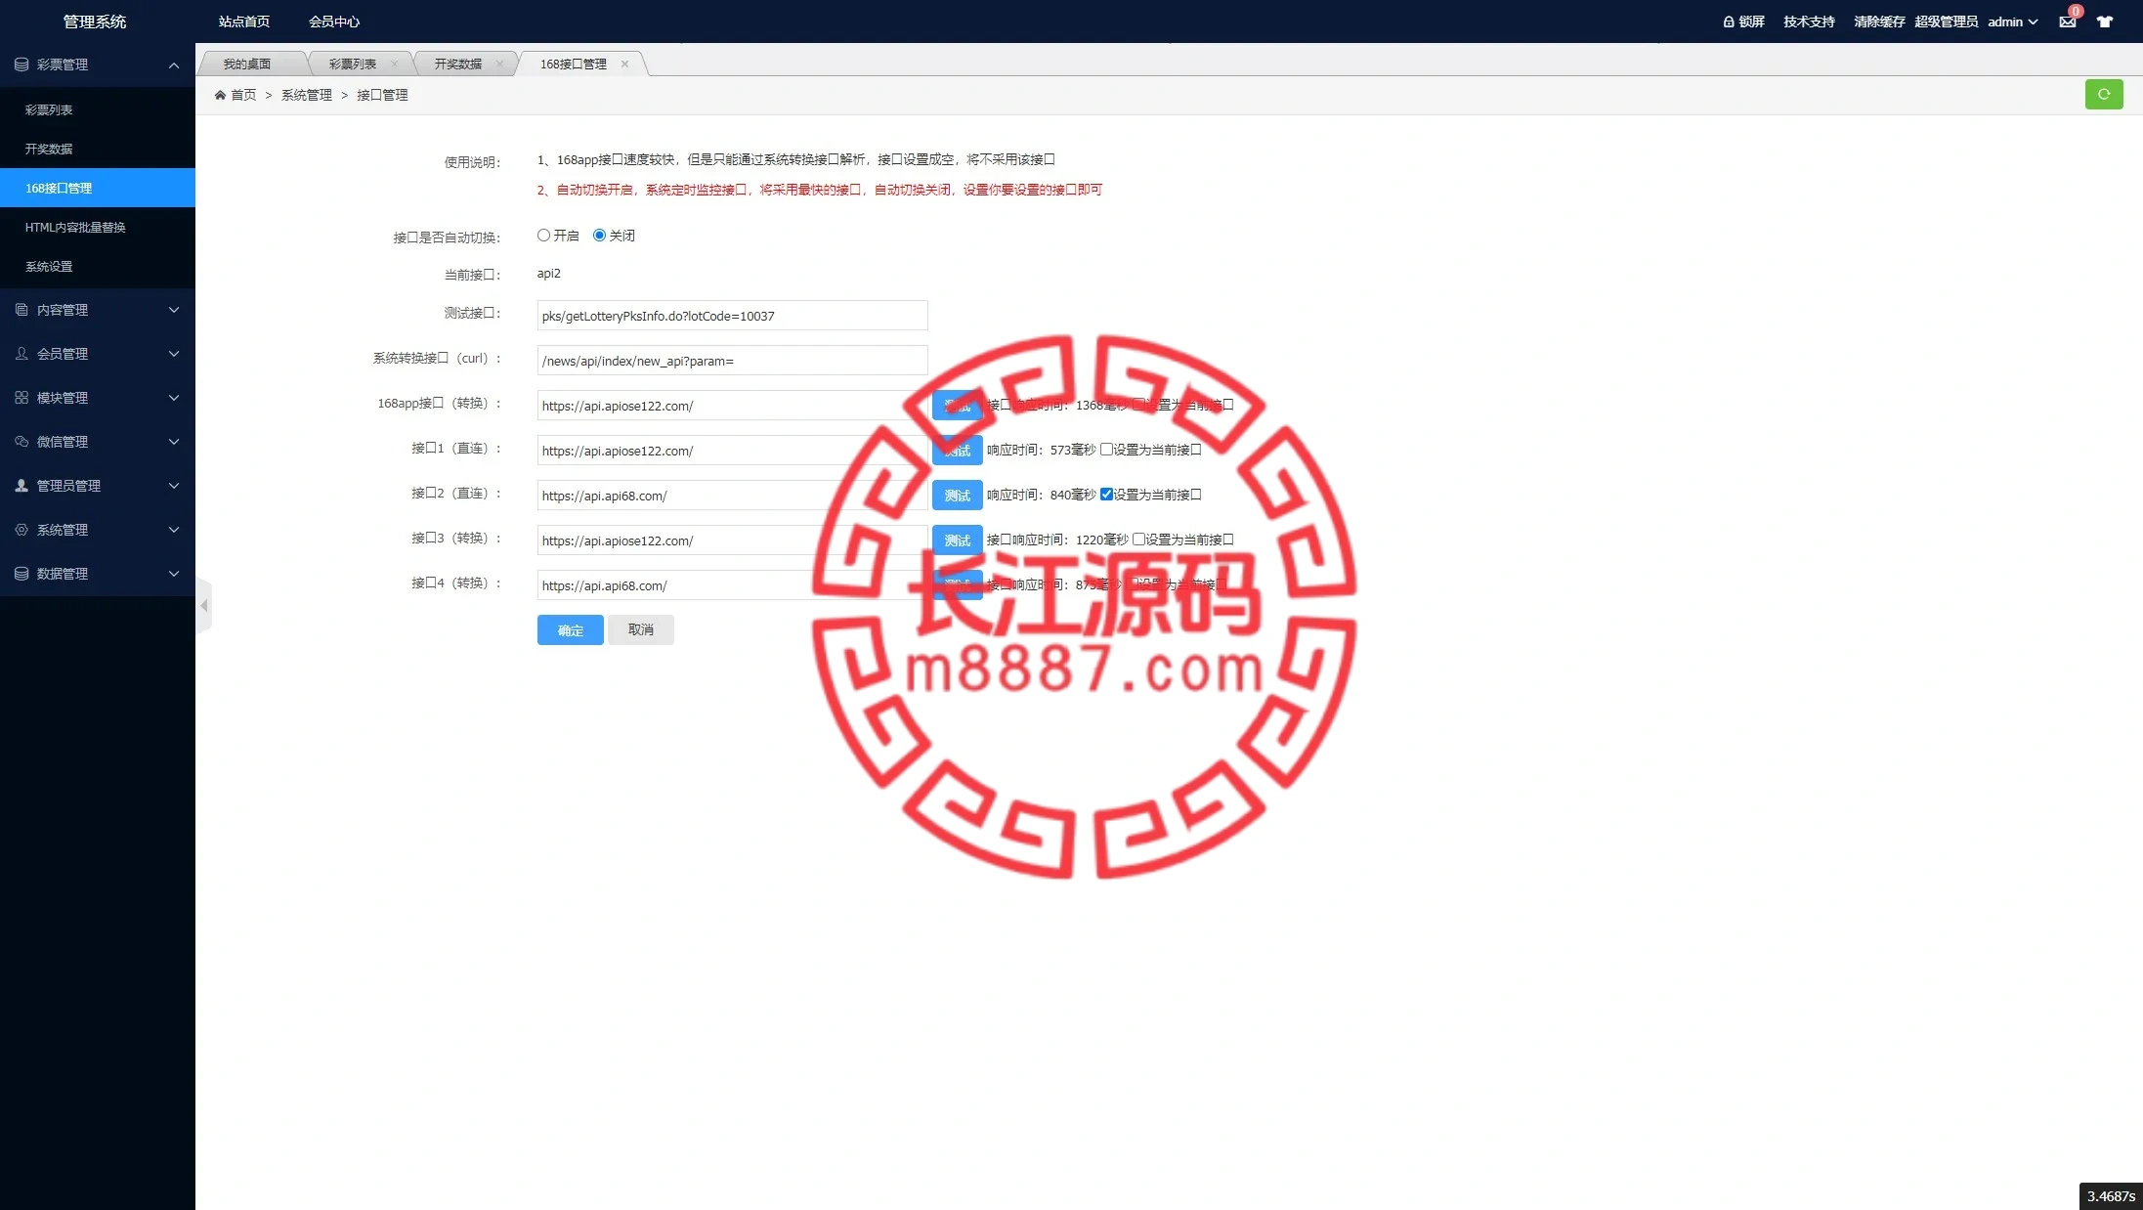This screenshot has width=2143, height=1210.
Task: Click the green refresh icon button
Action: 2103,94
